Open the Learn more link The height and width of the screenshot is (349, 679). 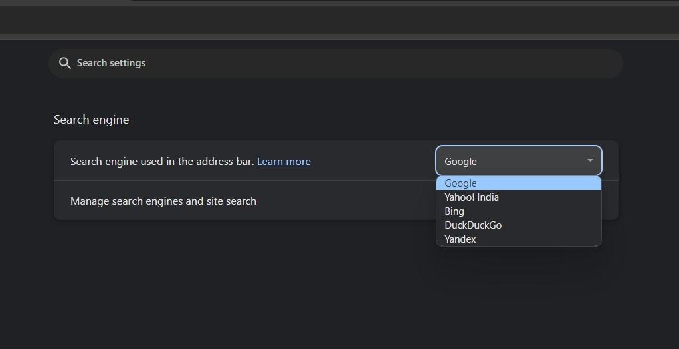tap(284, 162)
